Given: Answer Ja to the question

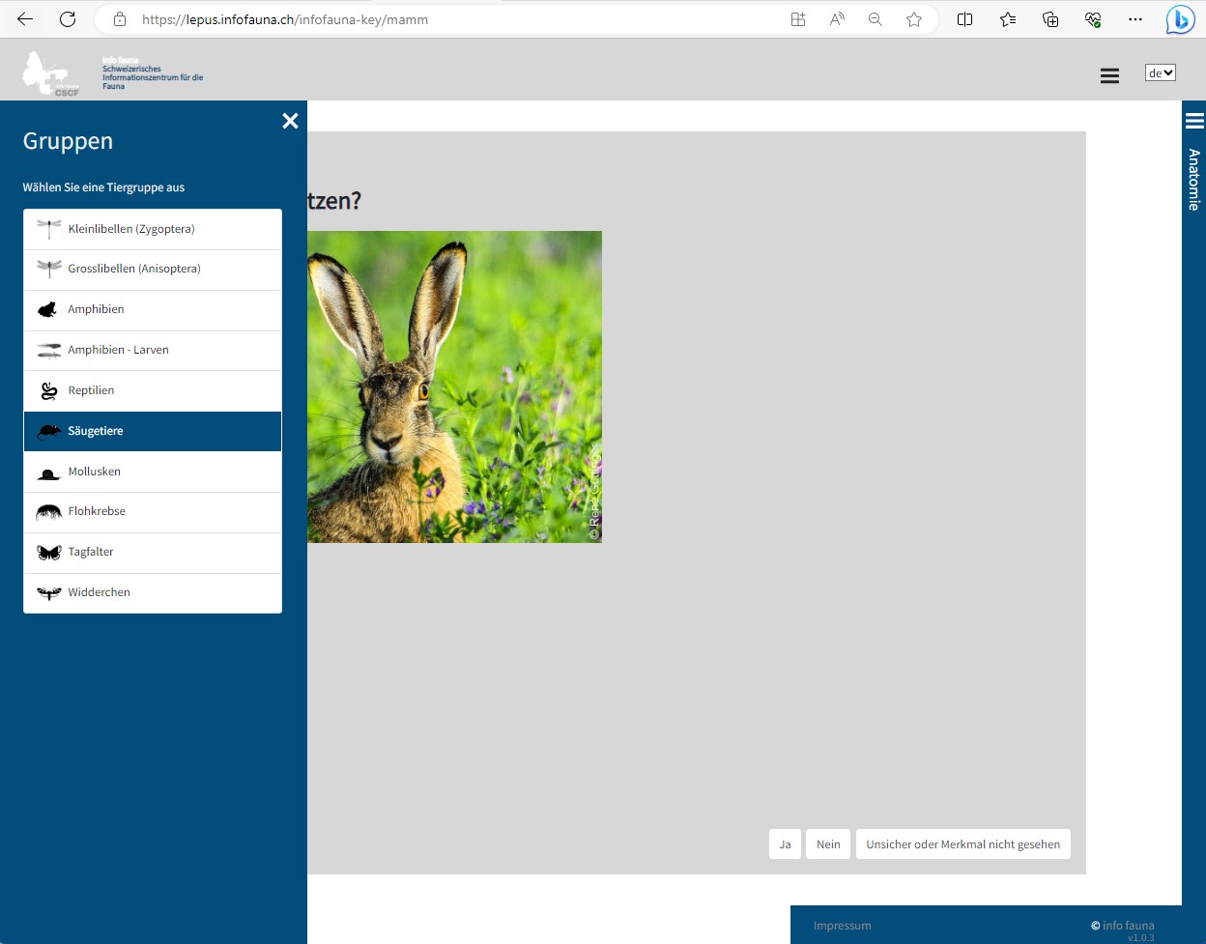Looking at the screenshot, I should pos(785,844).
